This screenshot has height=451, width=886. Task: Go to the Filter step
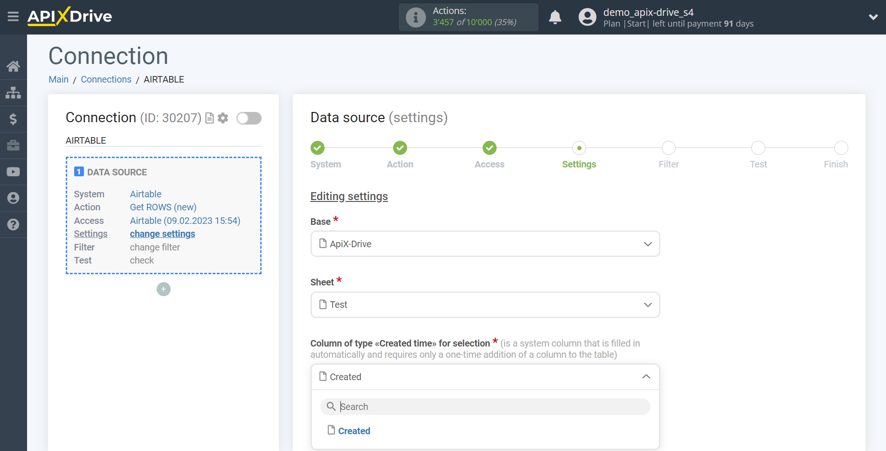point(669,148)
